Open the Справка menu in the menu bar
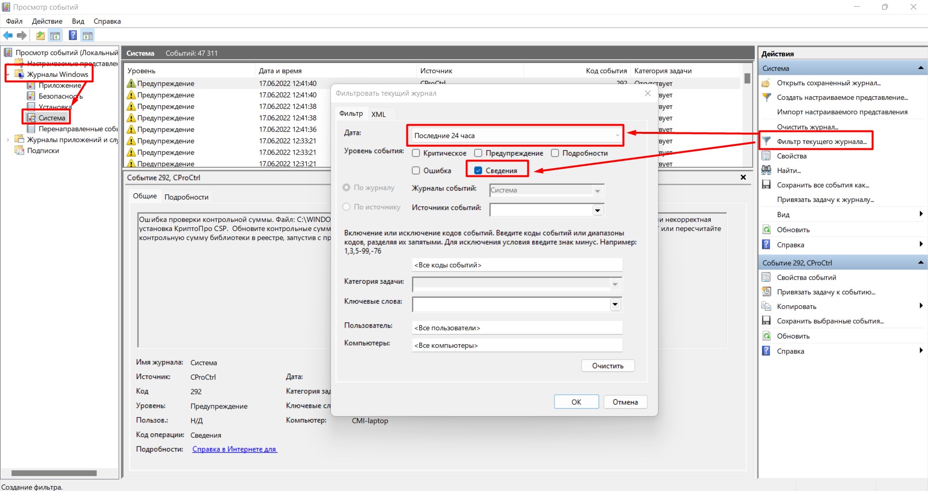The height and width of the screenshot is (491, 928). tap(107, 21)
